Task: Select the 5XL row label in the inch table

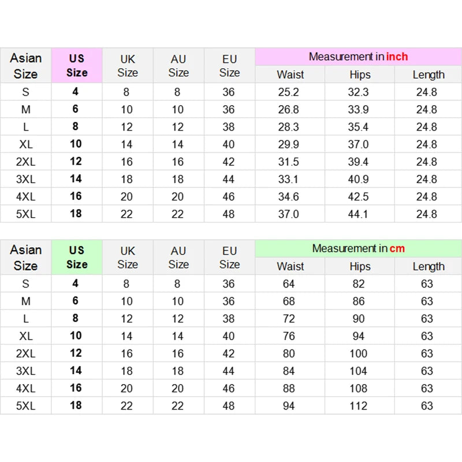Action: [25, 214]
